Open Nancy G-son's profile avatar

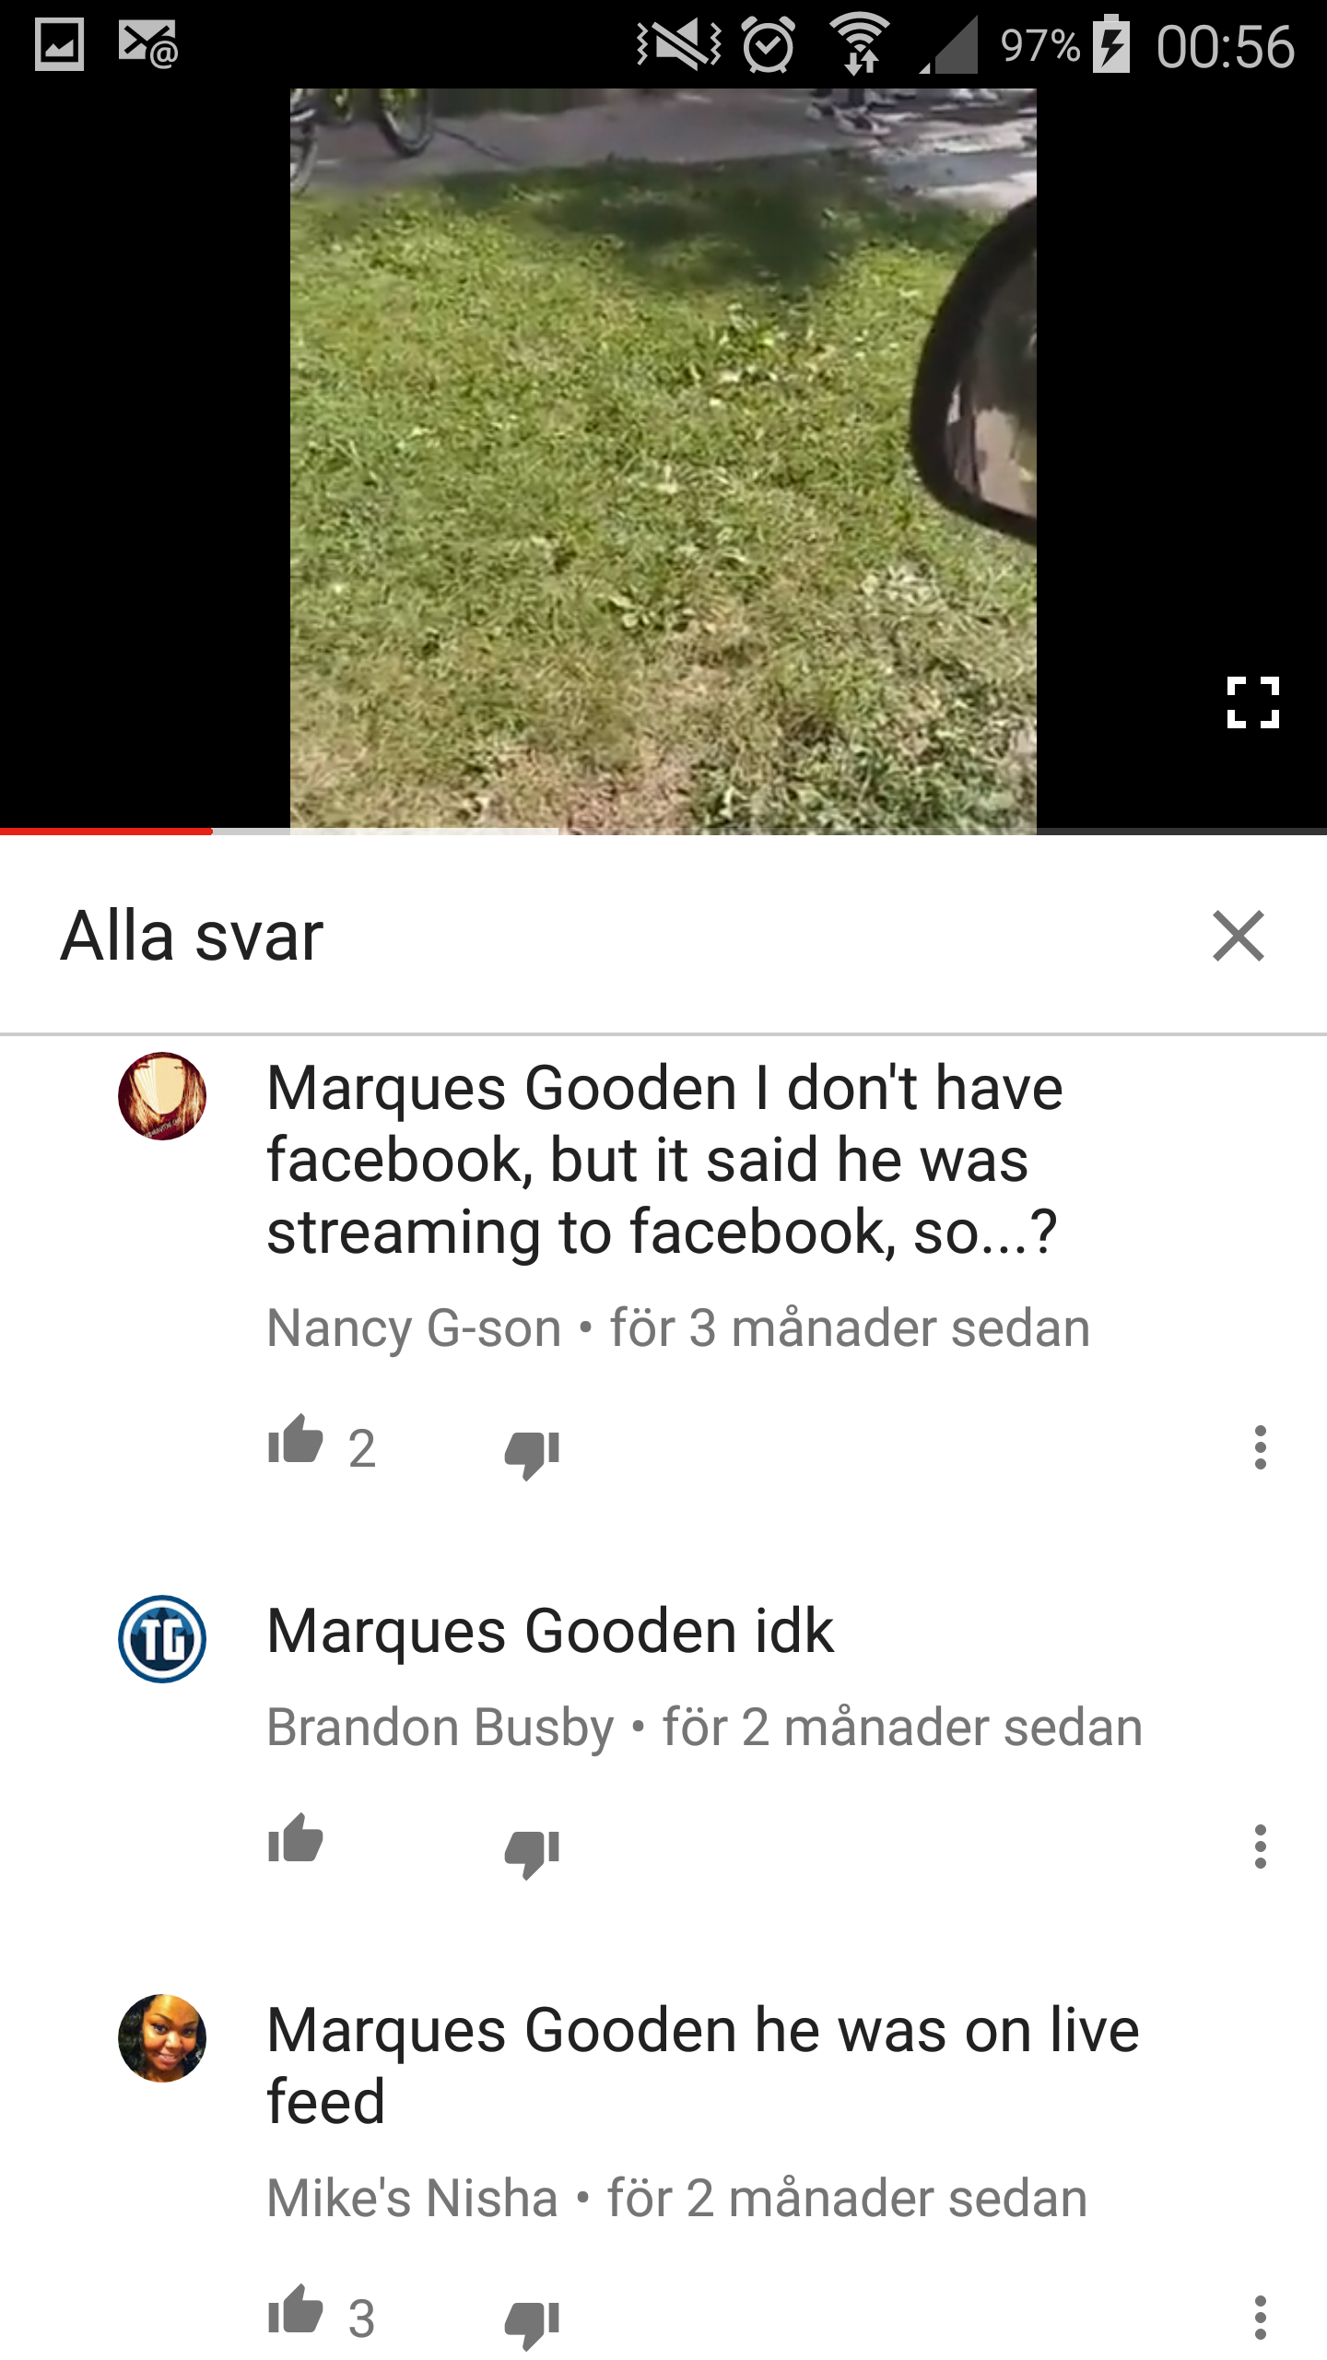pos(162,1096)
